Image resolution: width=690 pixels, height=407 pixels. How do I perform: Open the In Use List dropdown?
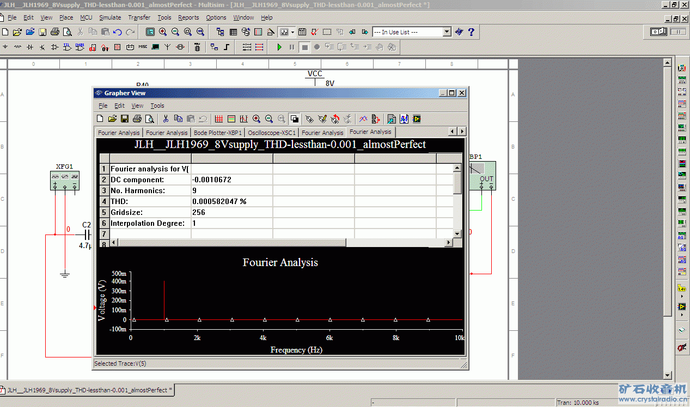click(447, 32)
